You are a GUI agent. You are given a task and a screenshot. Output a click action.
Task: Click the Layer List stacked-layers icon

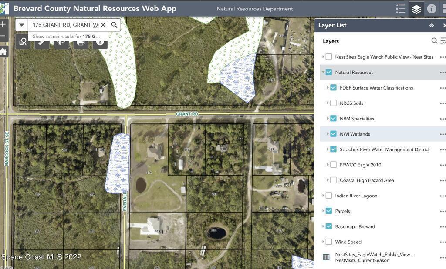[416, 9]
